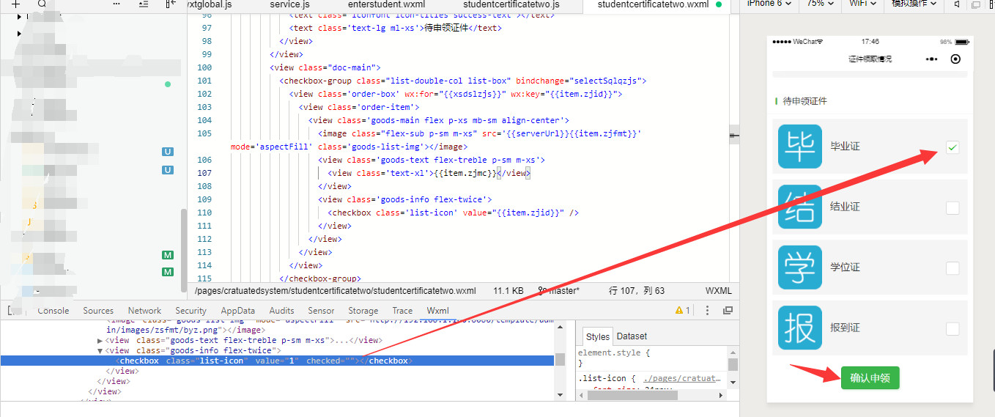Open the mini program capsule more menu
This screenshot has height=417, width=995.
coord(931,59)
